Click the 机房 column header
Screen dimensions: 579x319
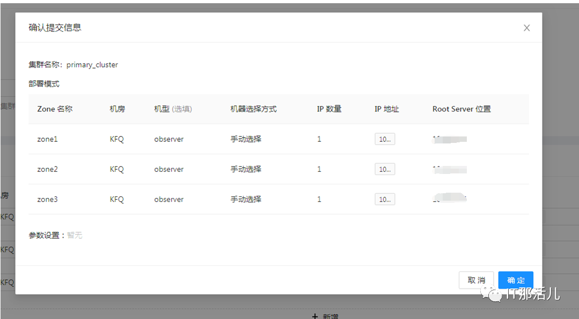click(x=118, y=109)
